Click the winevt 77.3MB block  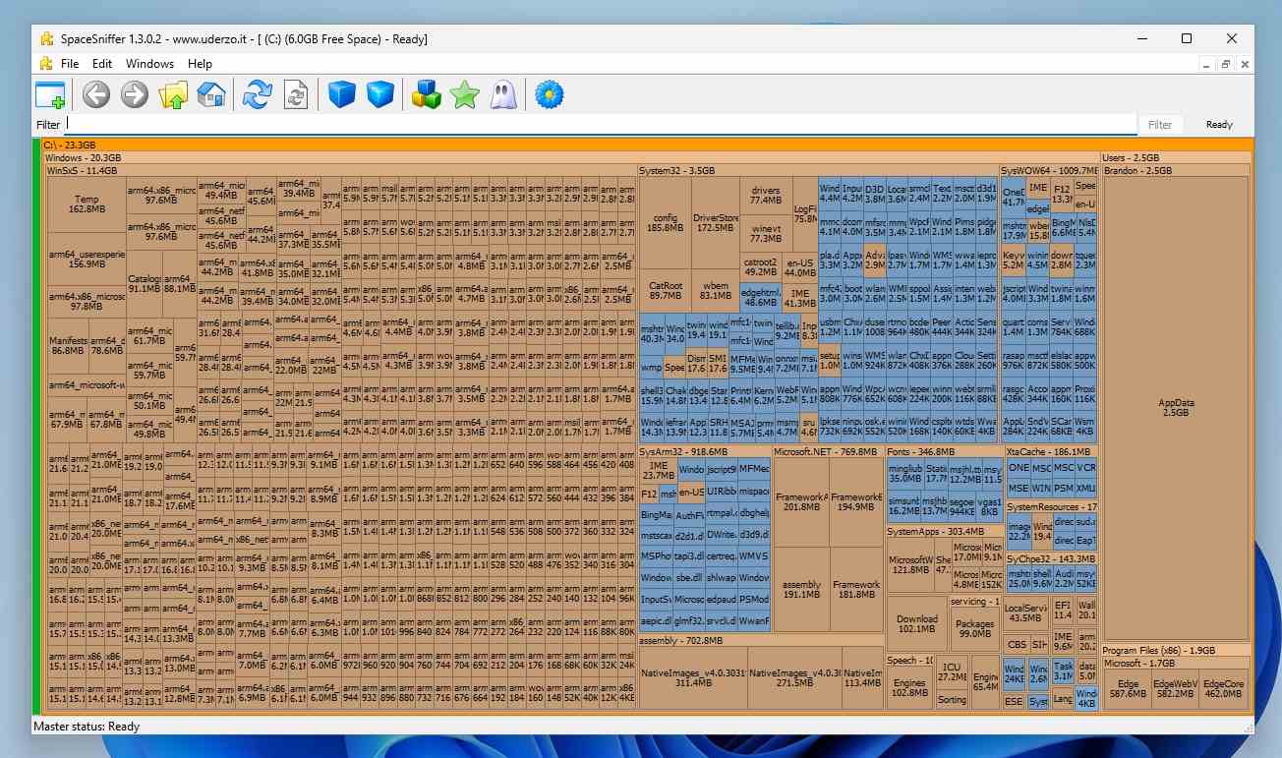765,233
